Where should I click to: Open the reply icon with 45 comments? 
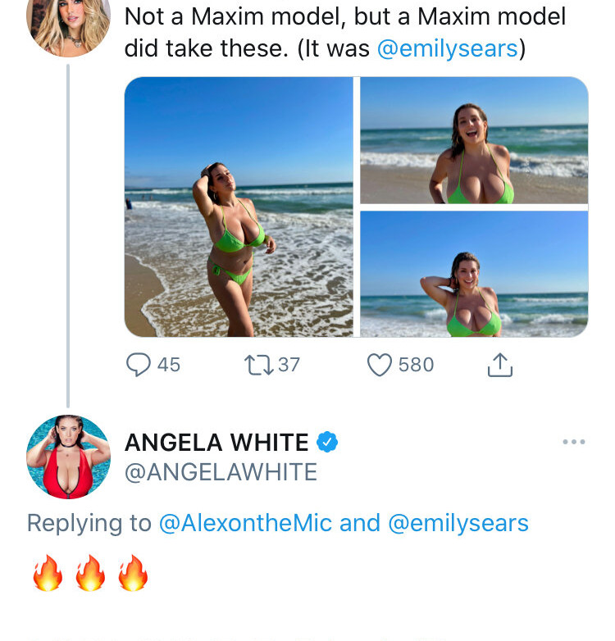point(139,364)
